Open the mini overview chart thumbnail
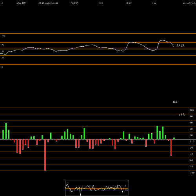 point(97,188)
